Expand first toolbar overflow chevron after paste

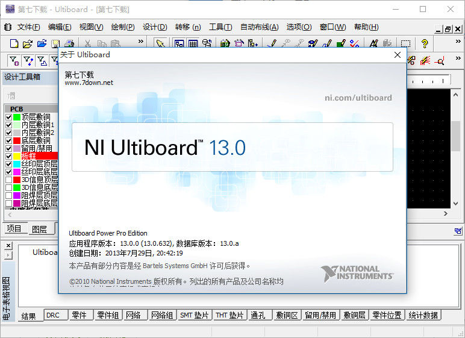(x=140, y=41)
